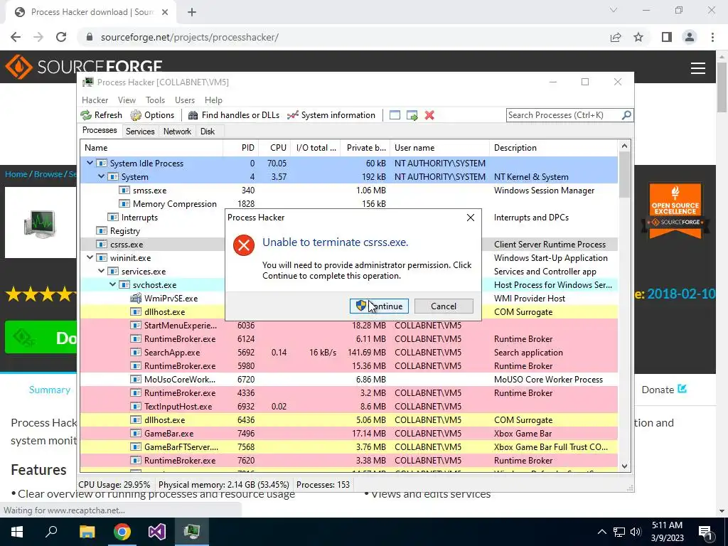Open a new Chrome tab
Screen dimensions: 728x546
(x=192, y=12)
